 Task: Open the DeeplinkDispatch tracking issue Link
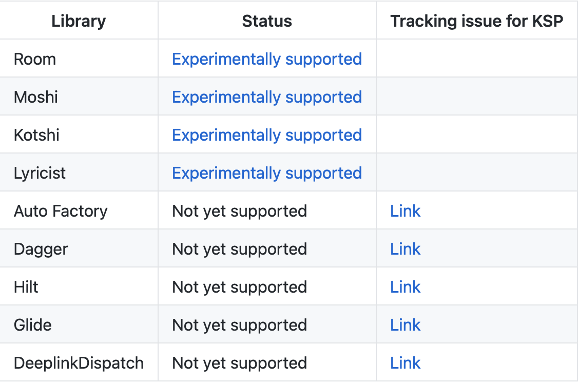point(405,363)
